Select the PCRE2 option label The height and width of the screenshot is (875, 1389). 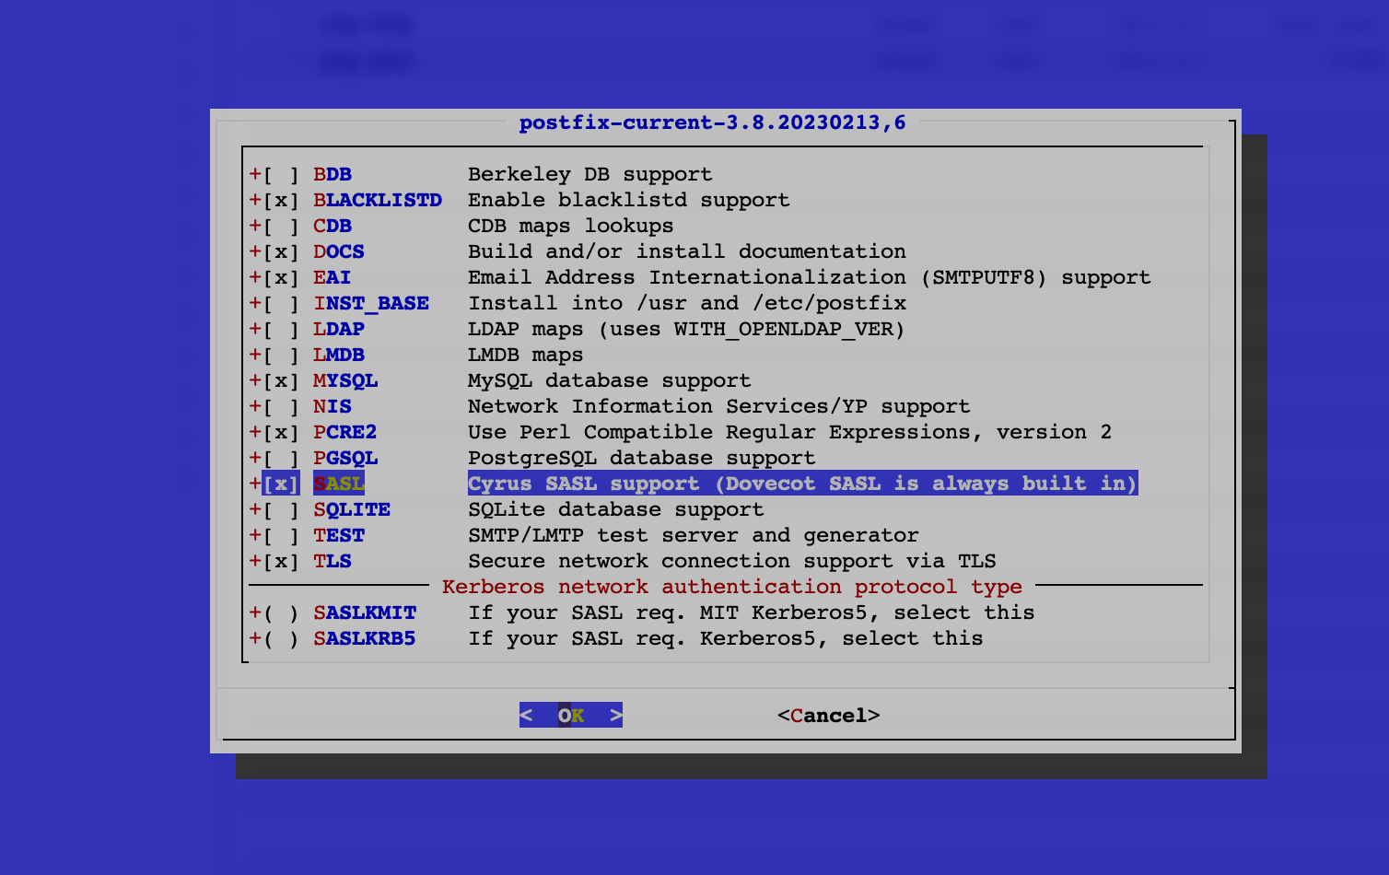pyautogui.click(x=344, y=433)
